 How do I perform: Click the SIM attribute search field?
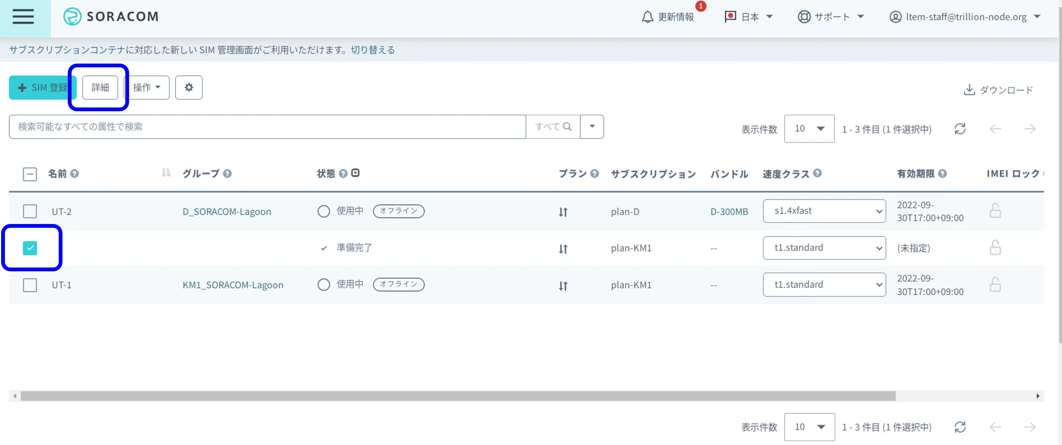coord(267,126)
